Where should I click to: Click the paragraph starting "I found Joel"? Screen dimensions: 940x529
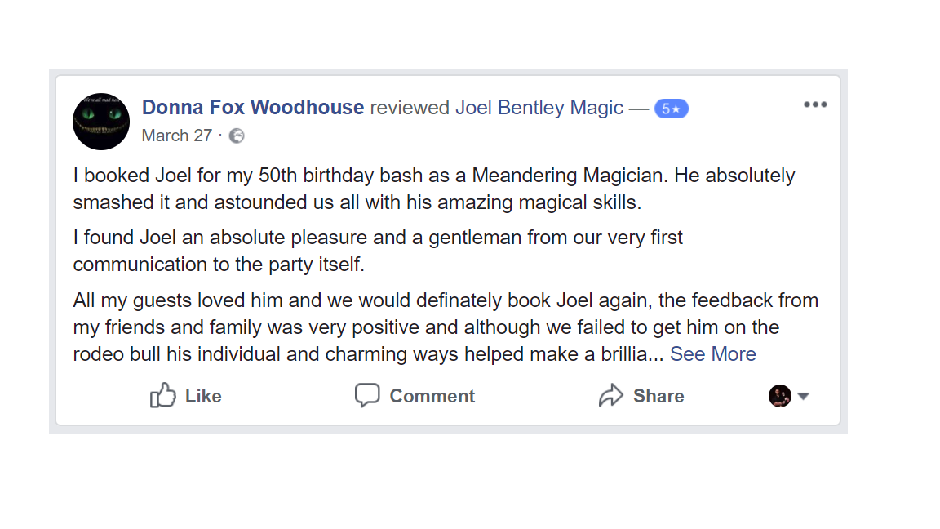pos(378,251)
